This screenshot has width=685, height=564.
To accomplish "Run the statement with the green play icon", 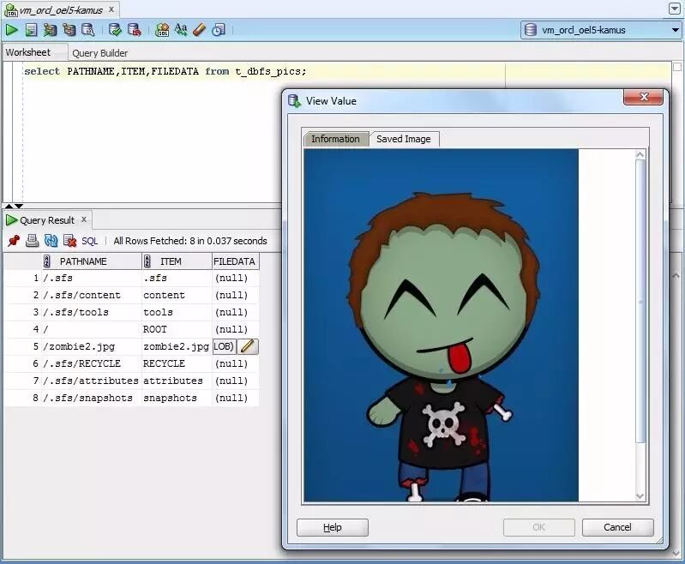I will 12,30.
